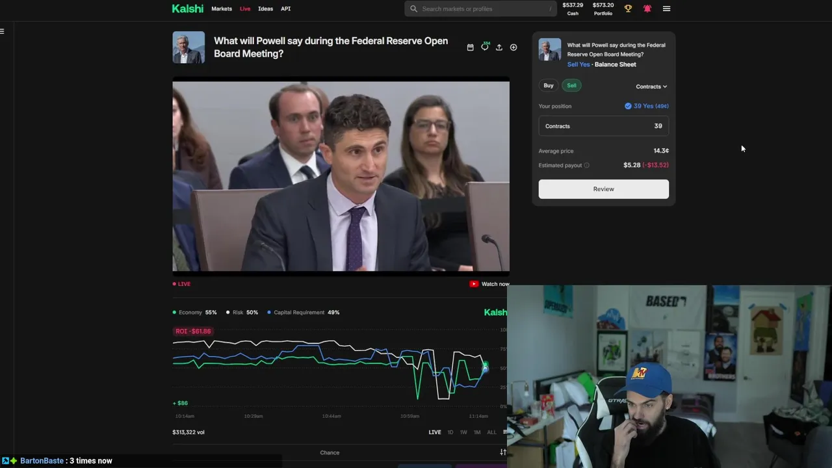Image resolution: width=832 pixels, height=468 pixels.
Task: Open the comments icon showing 334
Action: (x=485, y=47)
